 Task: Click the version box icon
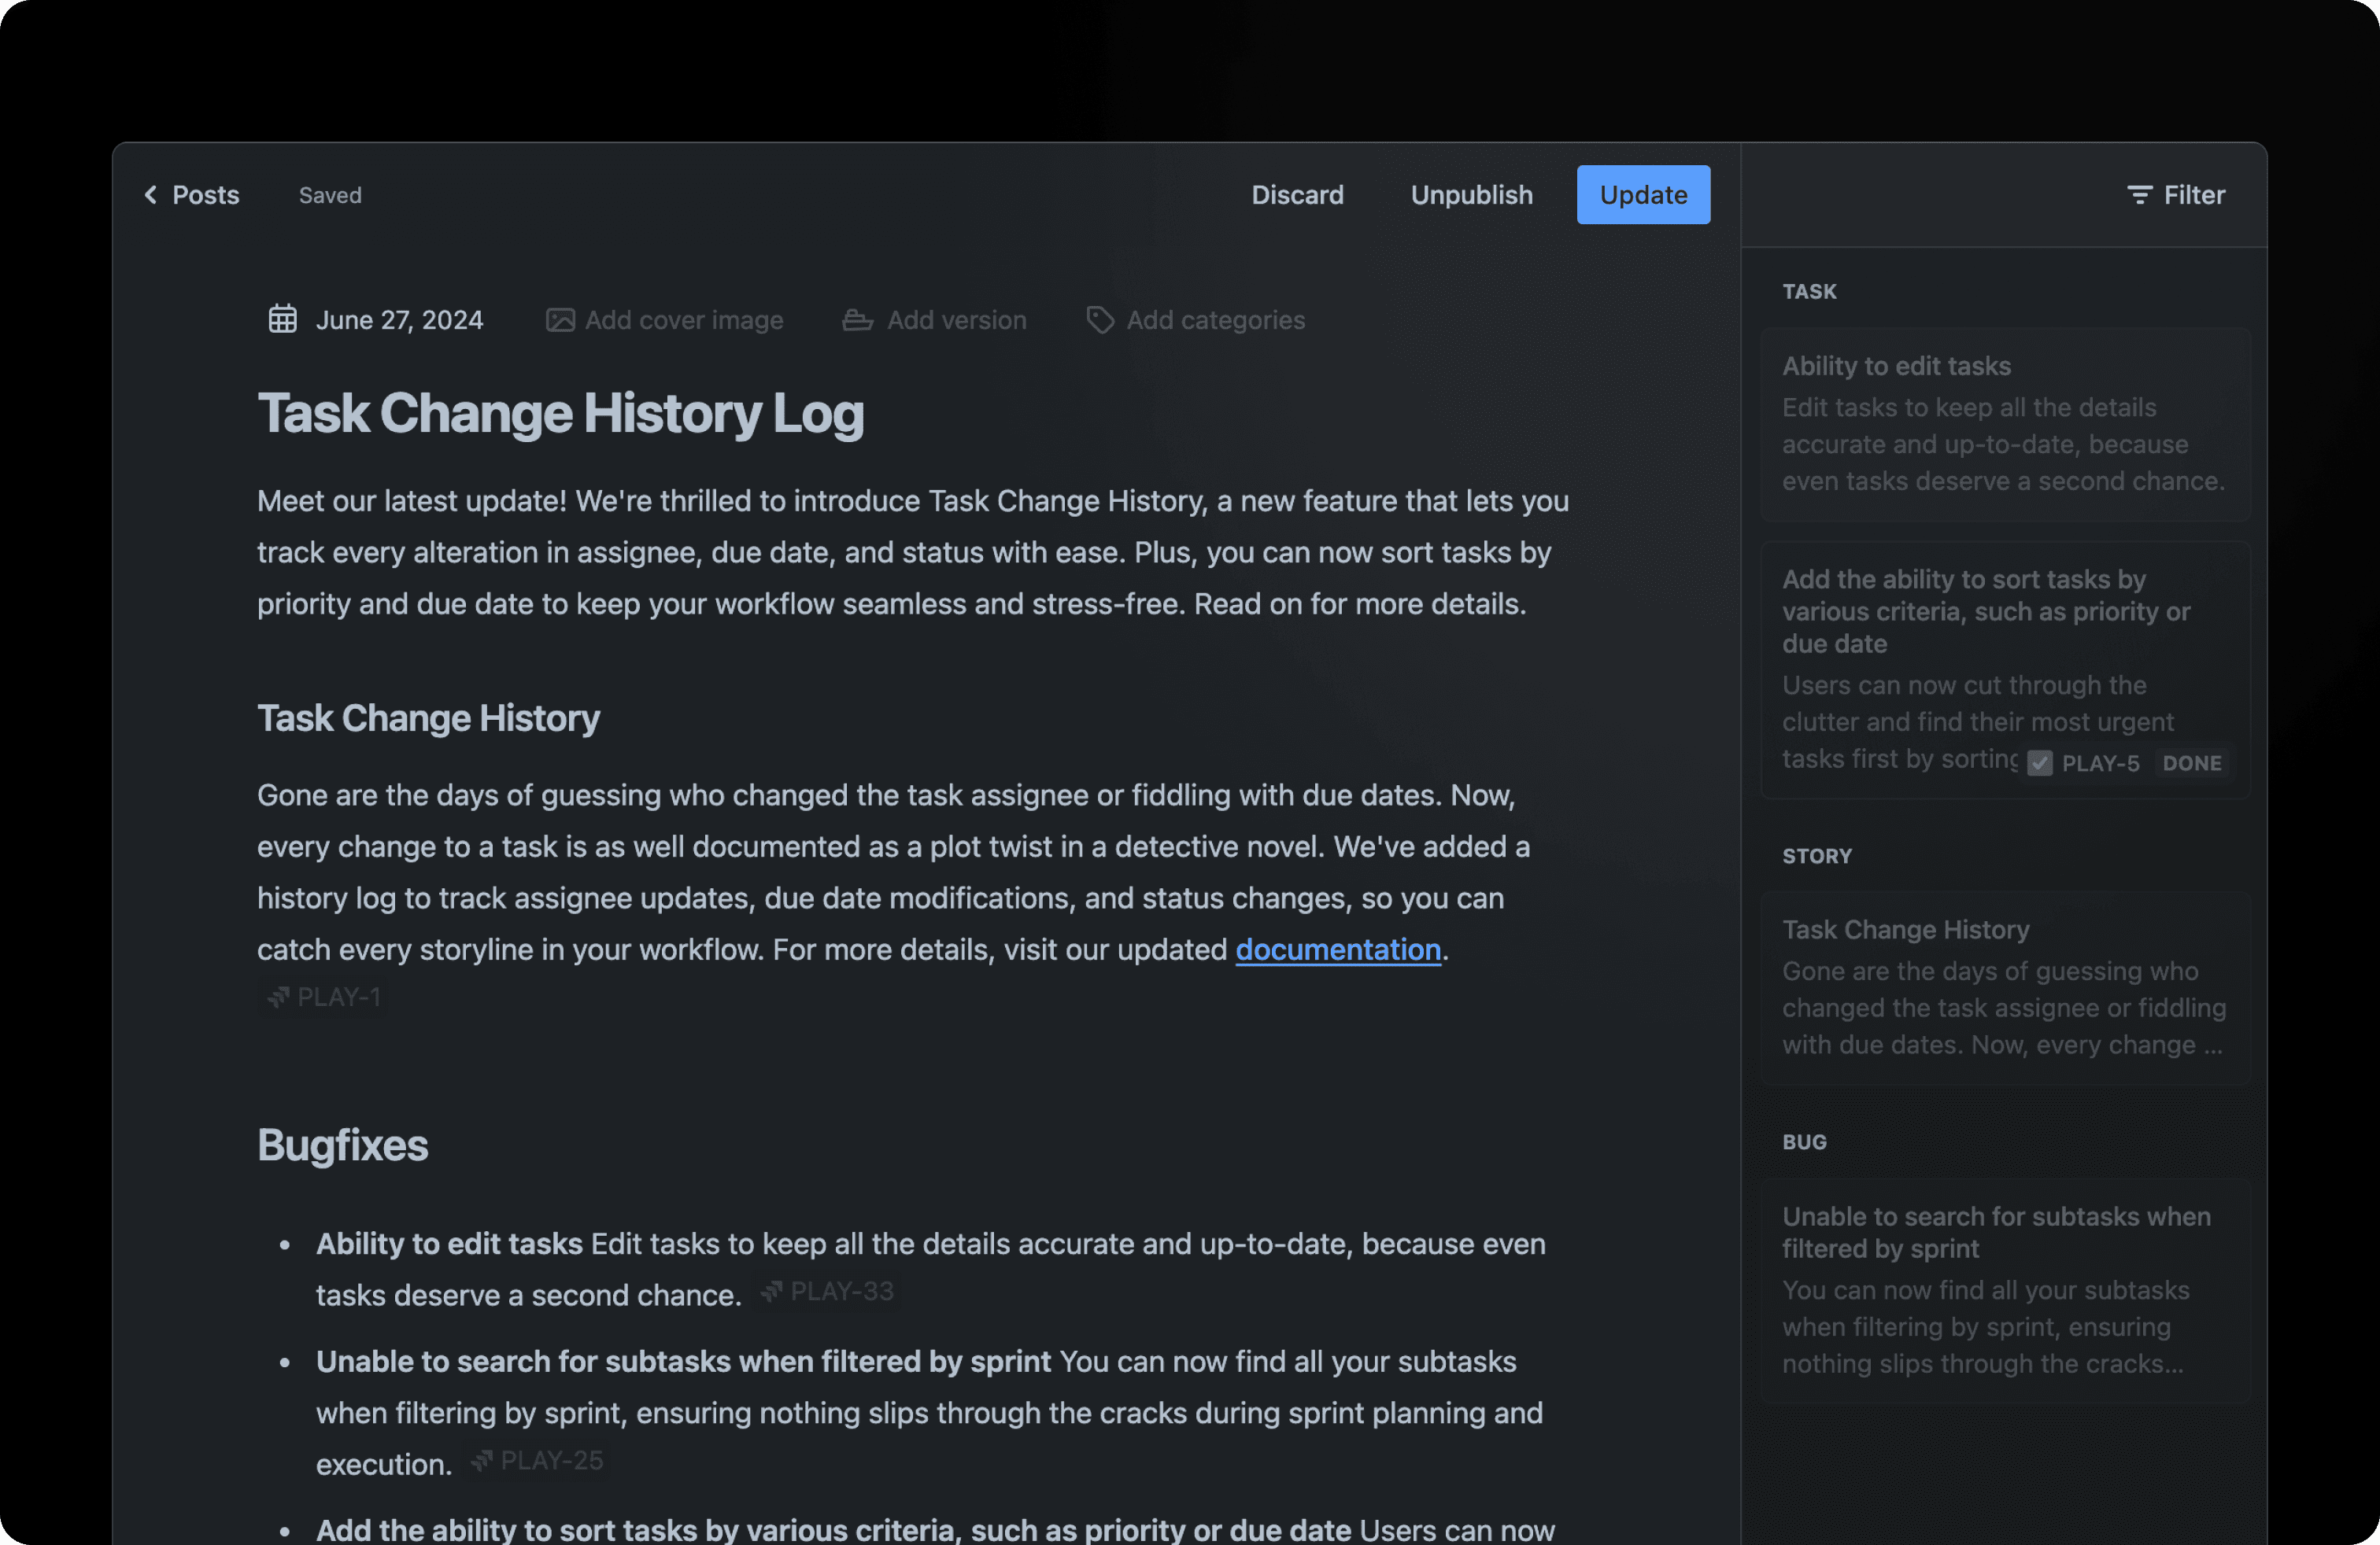point(858,320)
